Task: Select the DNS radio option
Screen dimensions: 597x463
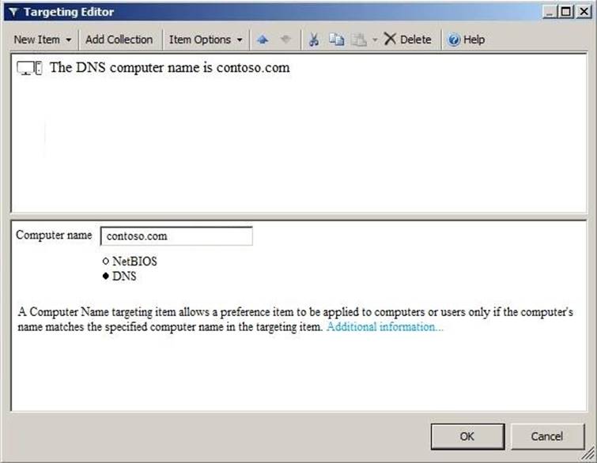Action: [105, 277]
